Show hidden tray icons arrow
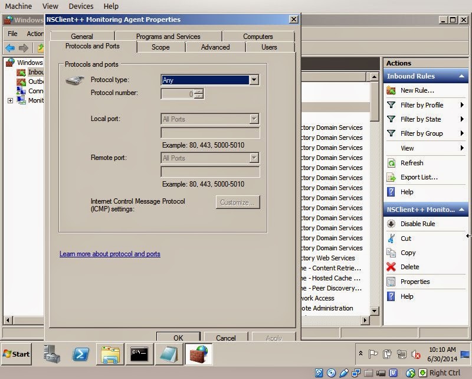Viewport: 472px width, 379px height. [360, 354]
